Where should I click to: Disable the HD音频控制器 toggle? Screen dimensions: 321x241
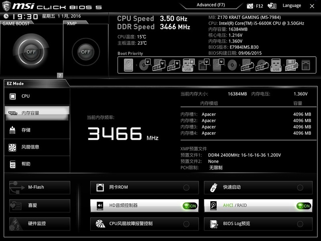point(189,205)
